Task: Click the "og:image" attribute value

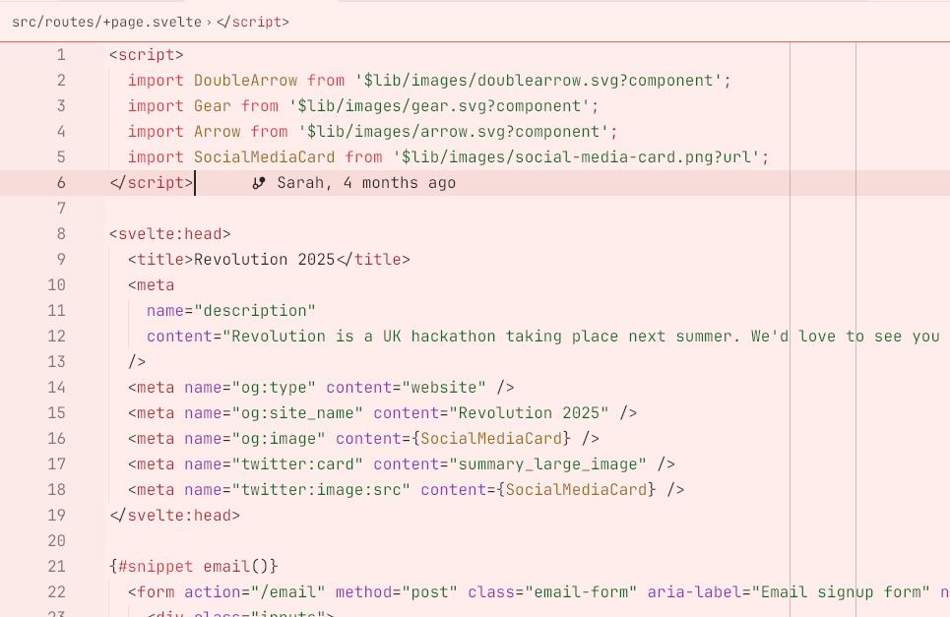Action: [x=279, y=438]
